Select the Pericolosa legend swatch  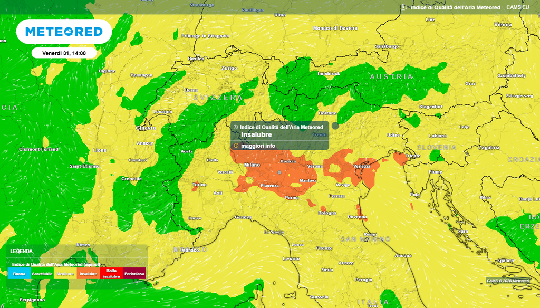(134, 274)
